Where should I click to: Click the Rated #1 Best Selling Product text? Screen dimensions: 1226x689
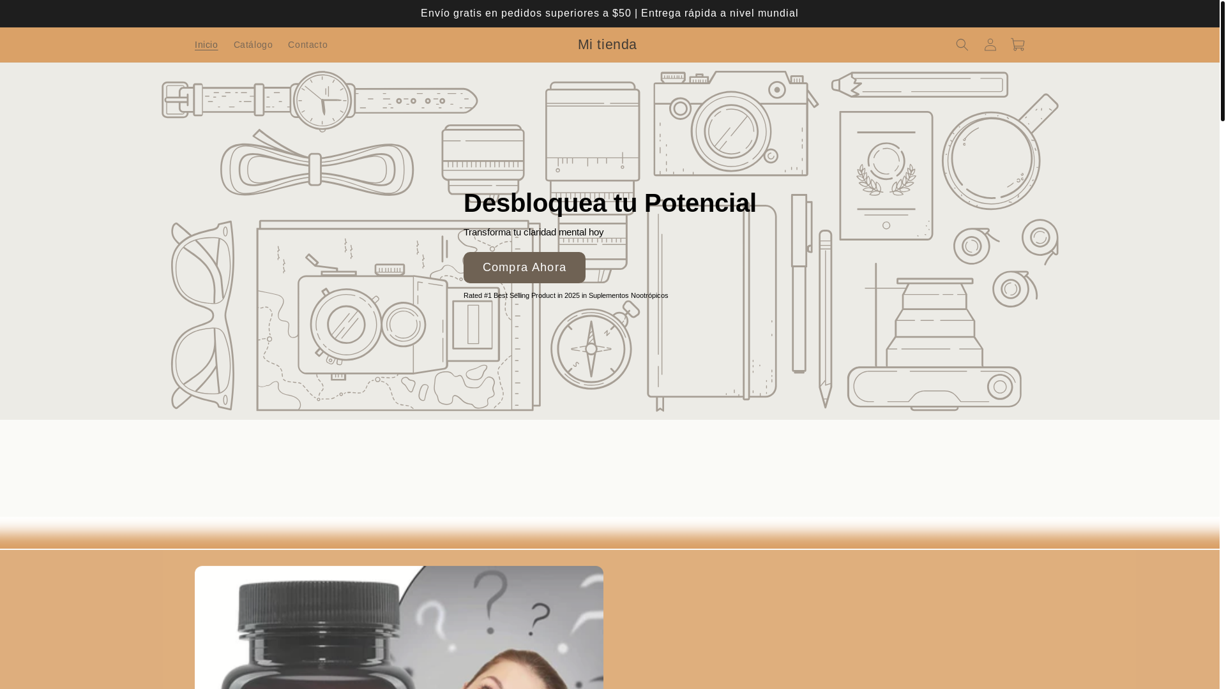coord(566,295)
